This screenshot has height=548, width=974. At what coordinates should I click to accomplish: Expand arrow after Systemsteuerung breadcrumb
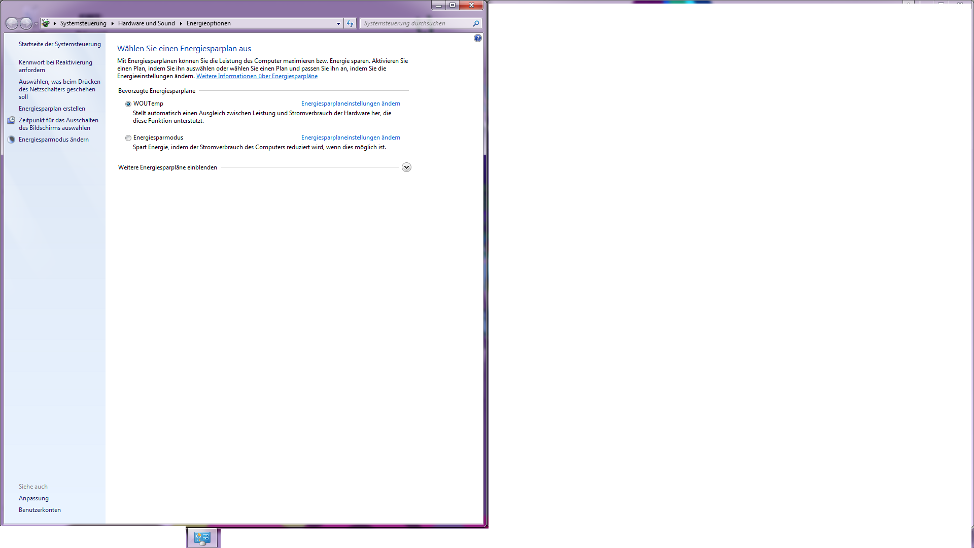[x=112, y=23]
